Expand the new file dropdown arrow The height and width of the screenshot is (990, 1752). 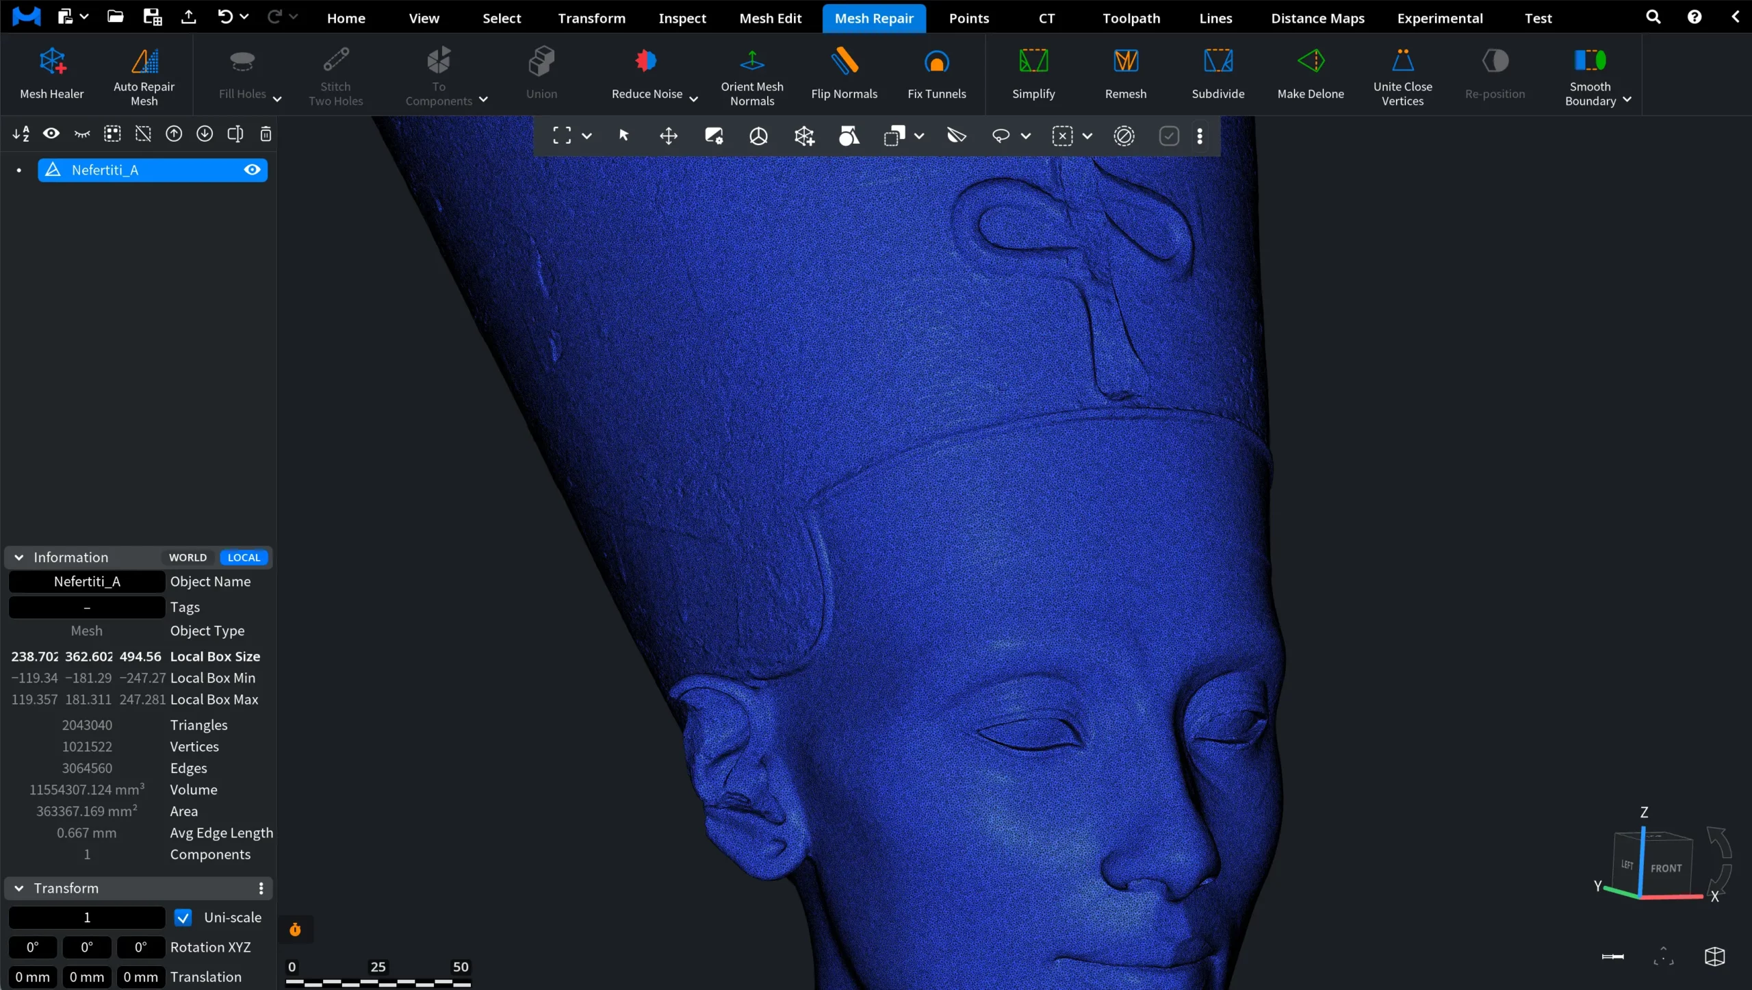(84, 16)
